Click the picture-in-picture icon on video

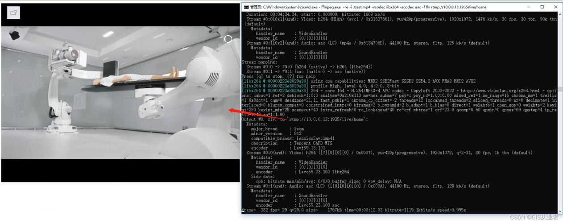coord(14,13)
